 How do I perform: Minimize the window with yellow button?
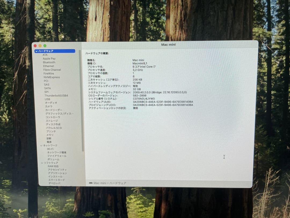click(x=40, y=45)
